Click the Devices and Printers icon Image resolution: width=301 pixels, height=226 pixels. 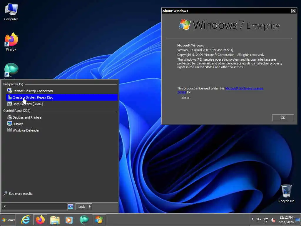9,117
